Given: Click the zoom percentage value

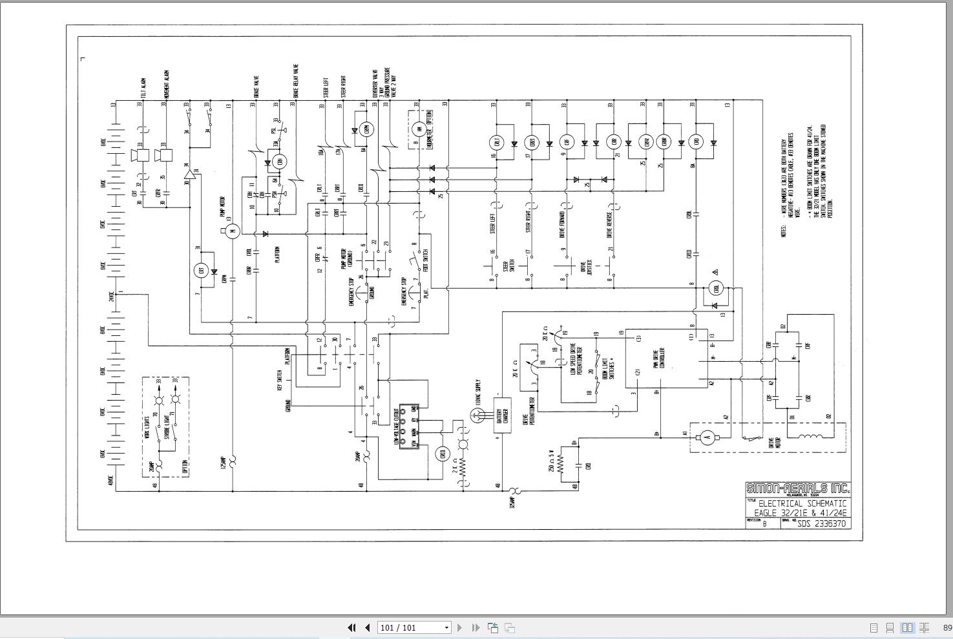Looking at the screenshot, I should [x=947, y=628].
